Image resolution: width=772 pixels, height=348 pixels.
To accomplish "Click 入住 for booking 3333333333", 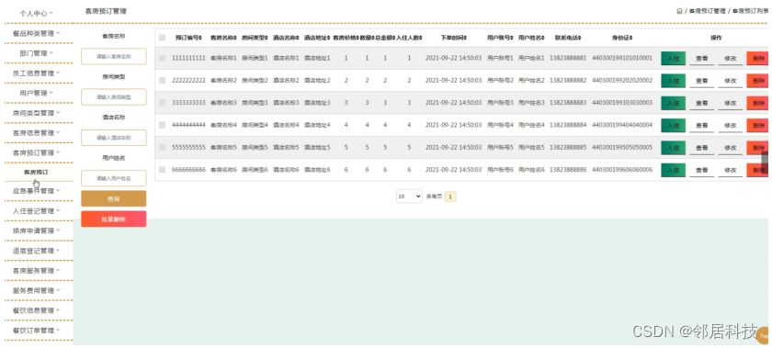I will pos(673,103).
